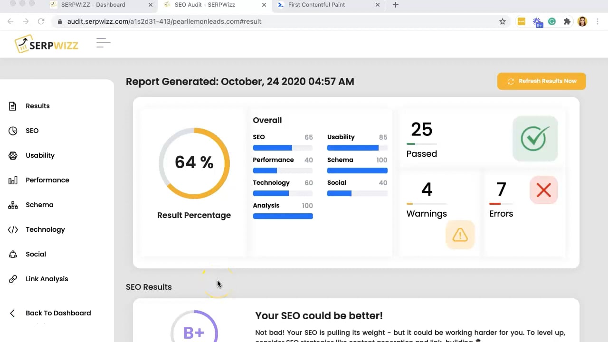The image size is (608, 342).
Task: Click the 4 Warnings count
Action: pyautogui.click(x=427, y=190)
